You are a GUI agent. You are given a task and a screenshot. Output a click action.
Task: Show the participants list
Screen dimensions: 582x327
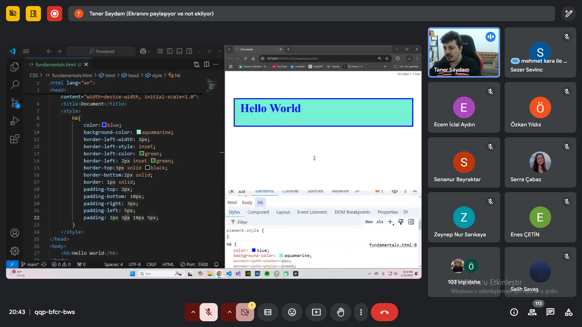[532, 312]
